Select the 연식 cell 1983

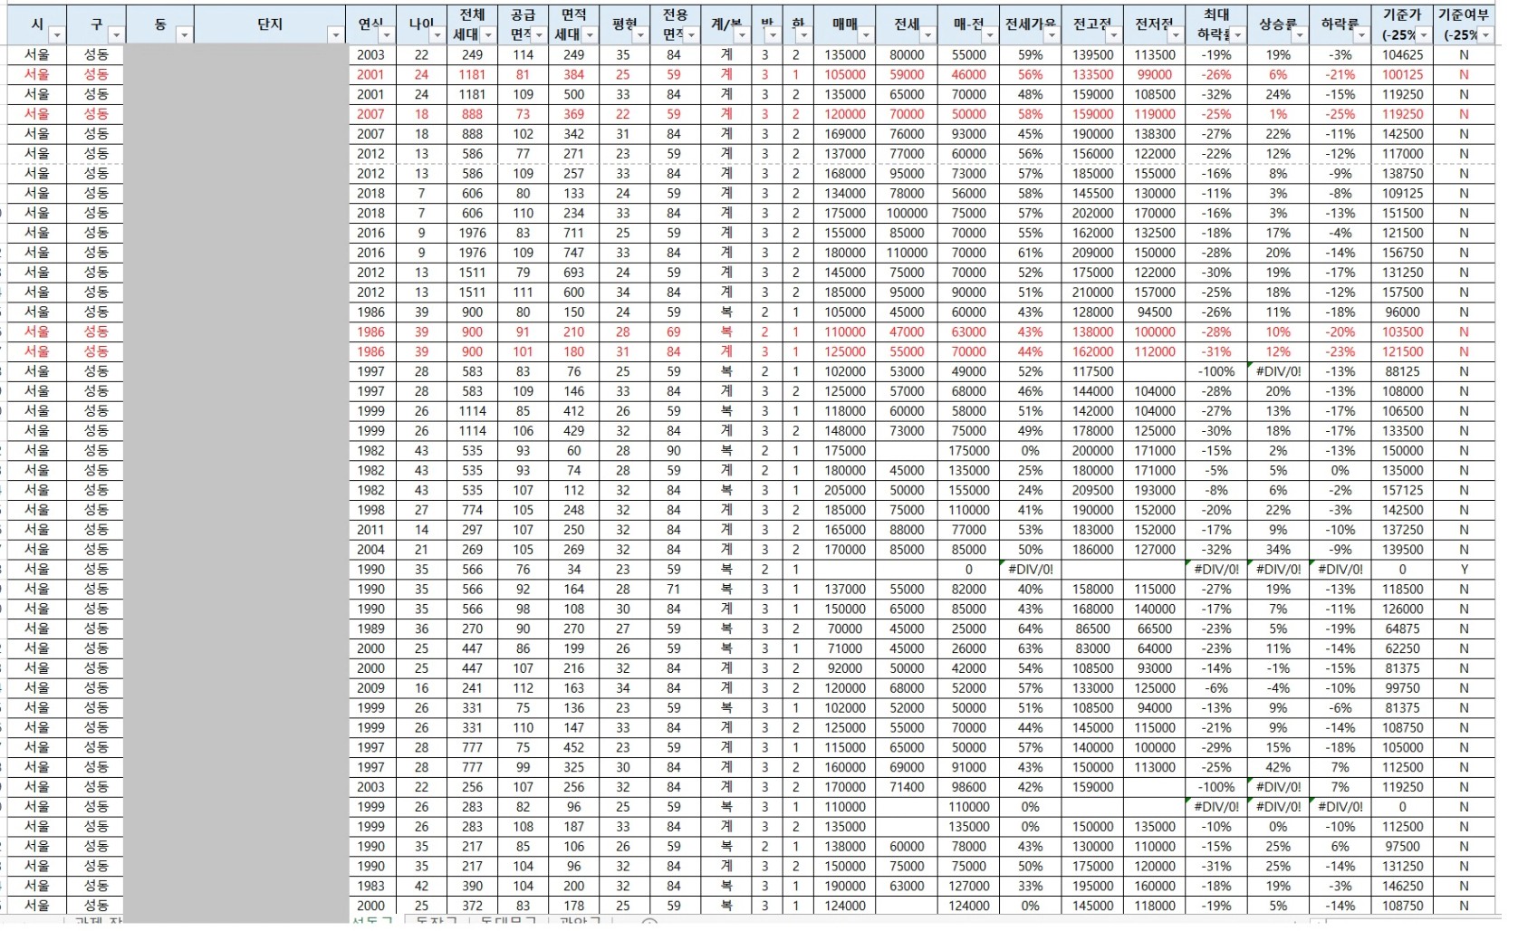click(370, 886)
